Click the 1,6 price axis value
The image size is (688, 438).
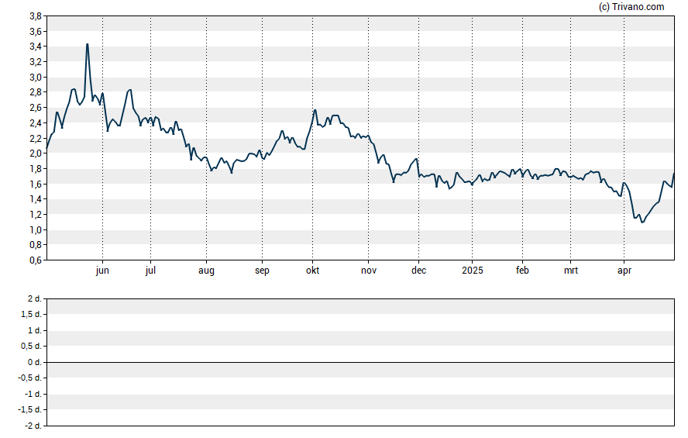coord(36,185)
